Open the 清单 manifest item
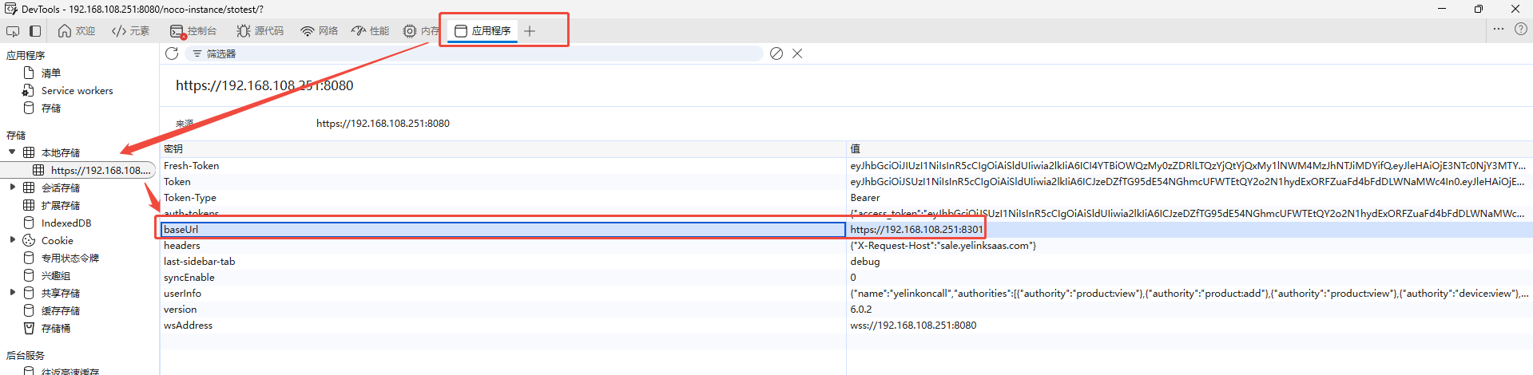 (51, 73)
